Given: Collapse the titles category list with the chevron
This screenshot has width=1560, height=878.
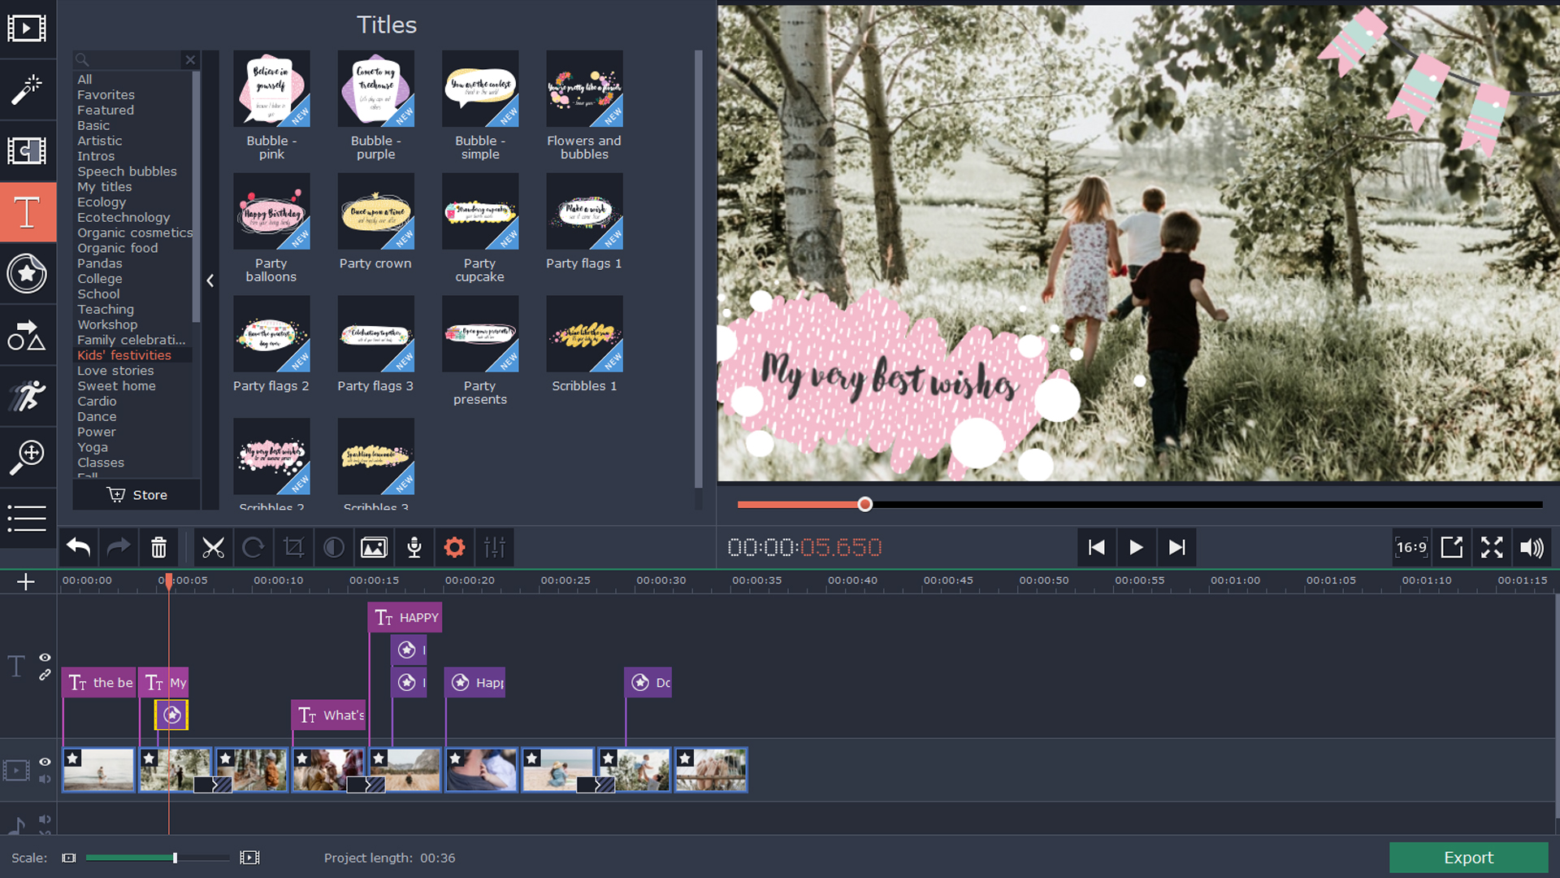Looking at the screenshot, I should tap(210, 280).
